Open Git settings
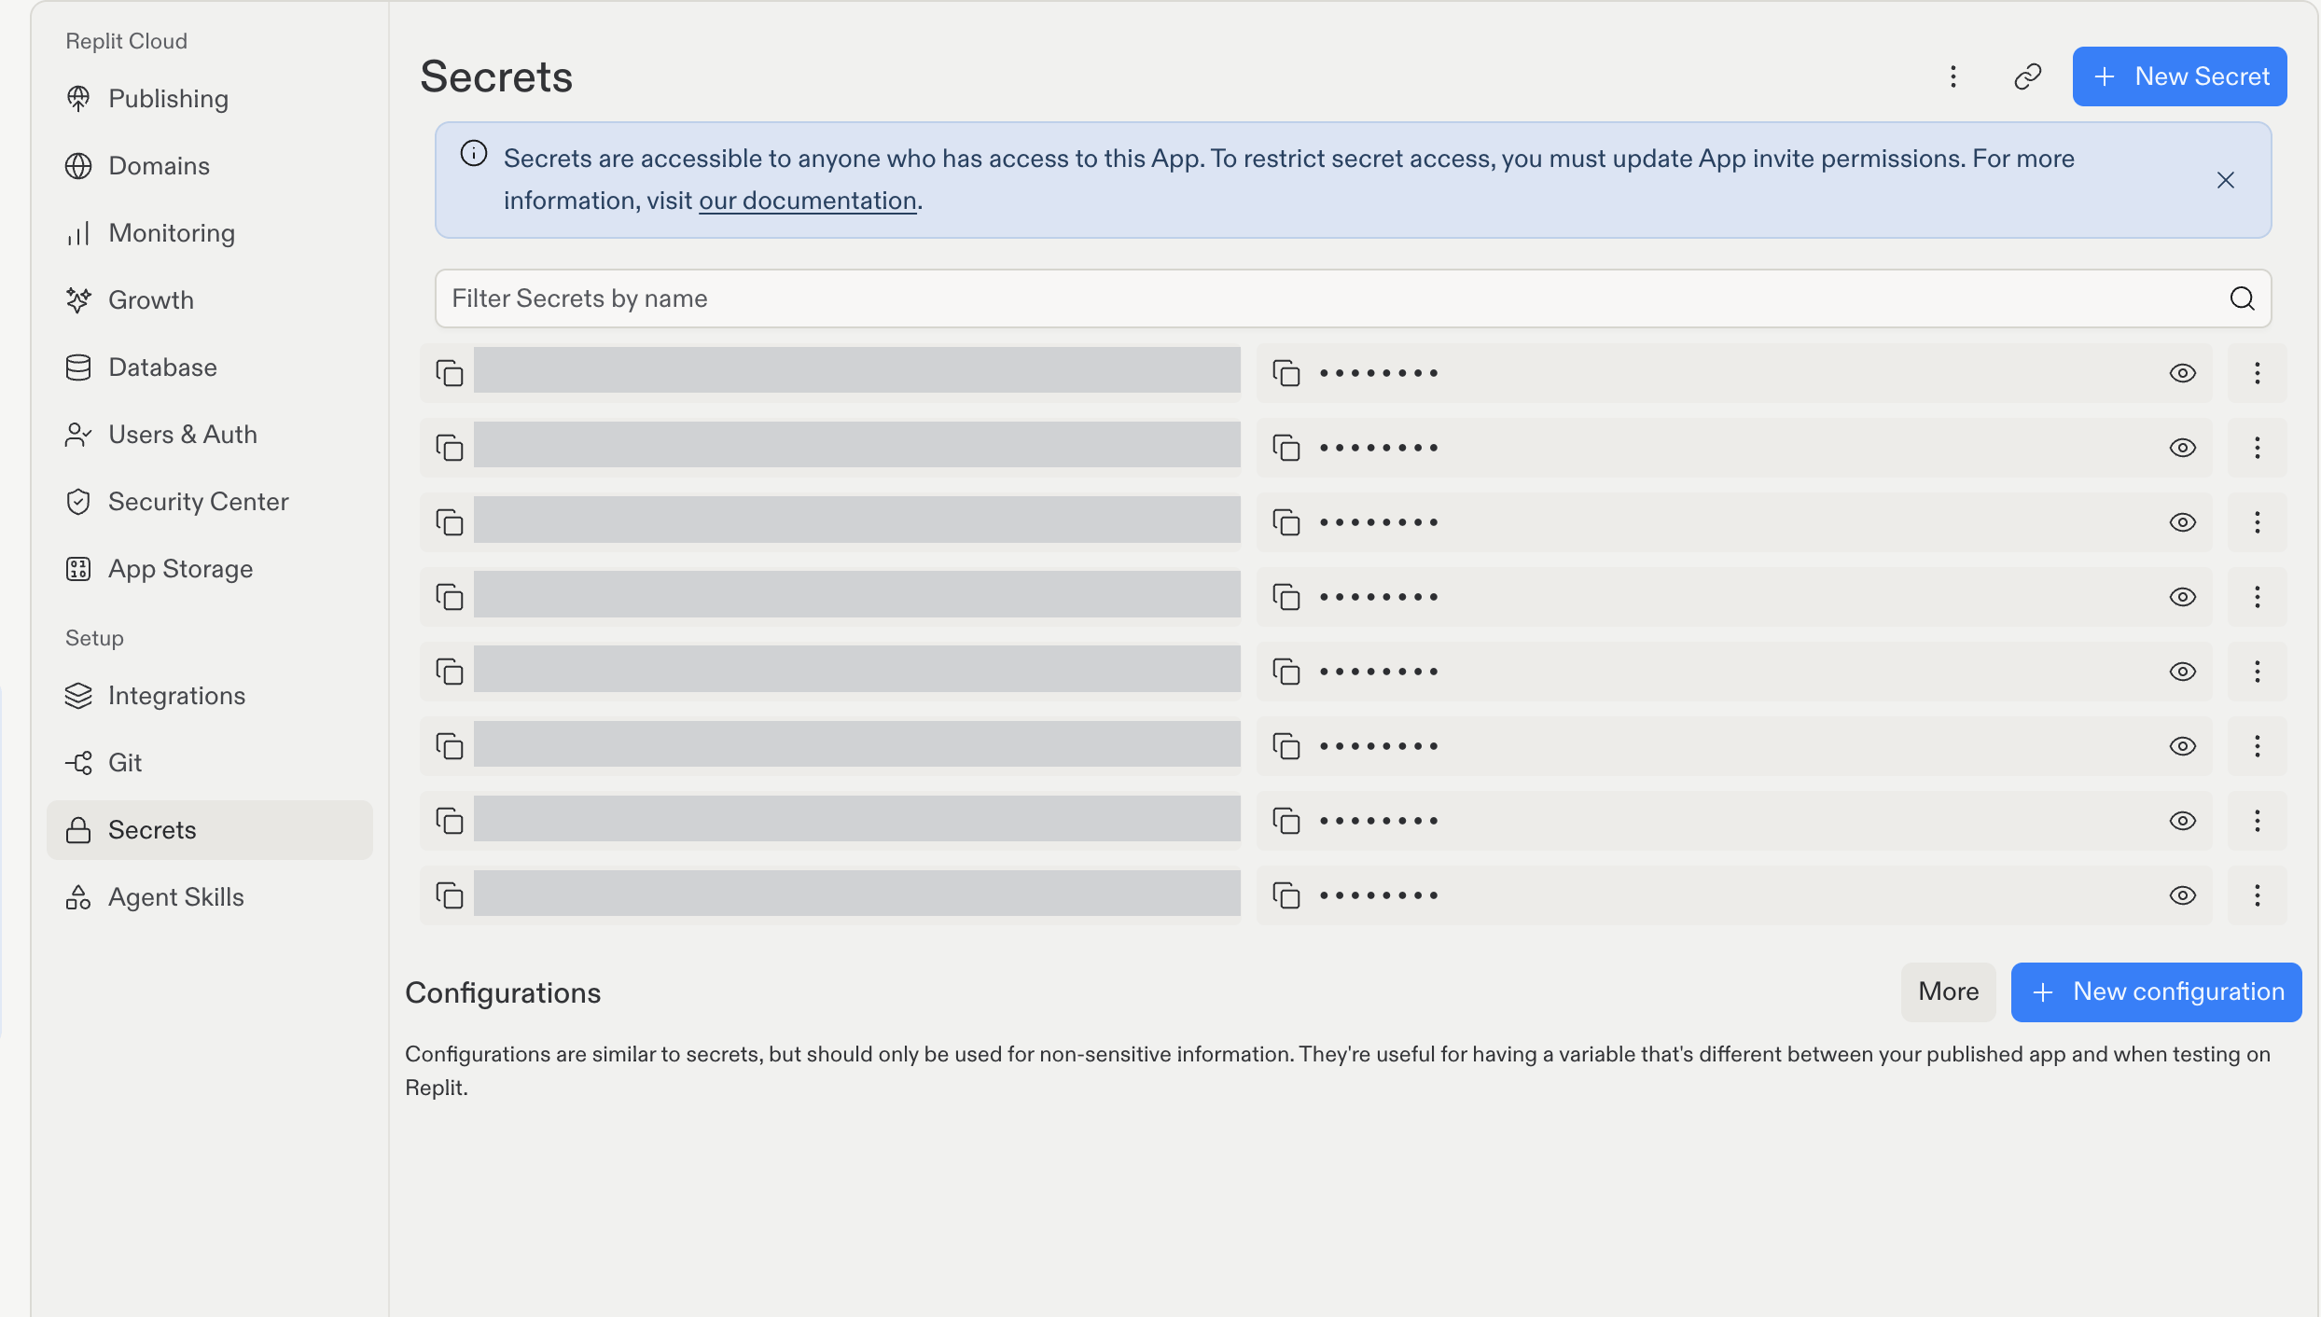This screenshot has width=2321, height=1317. [210, 763]
